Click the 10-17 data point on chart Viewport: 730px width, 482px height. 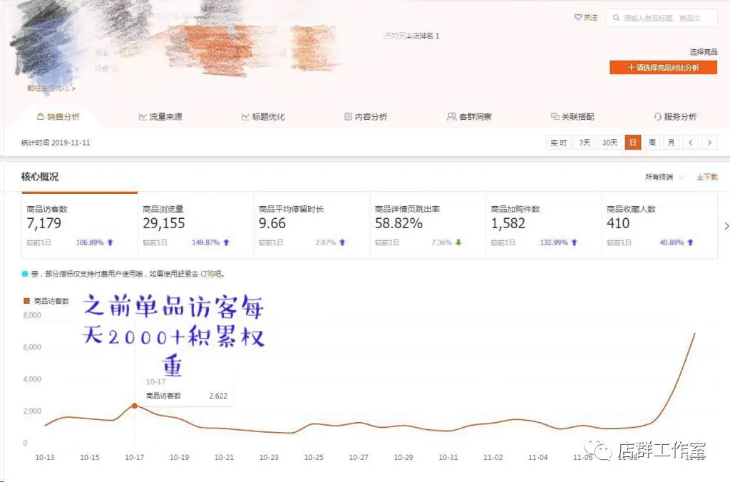[x=134, y=406]
